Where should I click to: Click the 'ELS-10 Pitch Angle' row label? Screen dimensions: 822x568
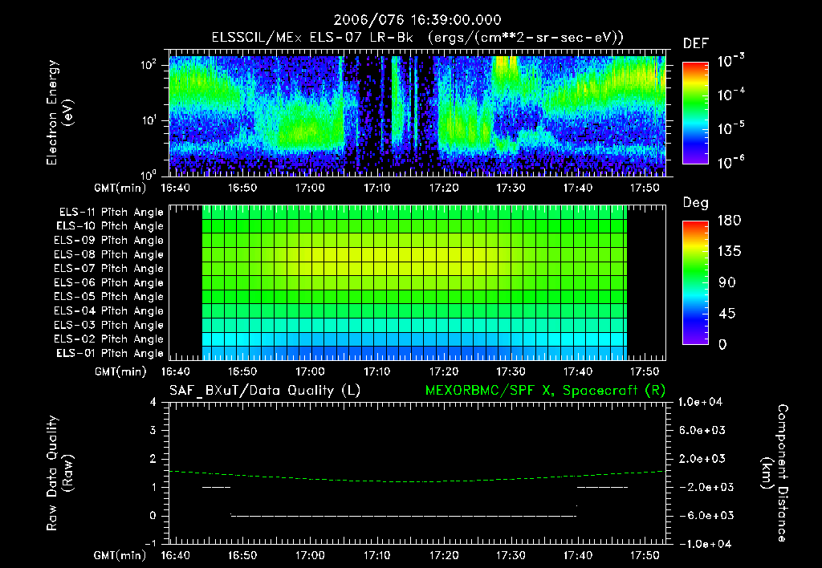tap(110, 226)
